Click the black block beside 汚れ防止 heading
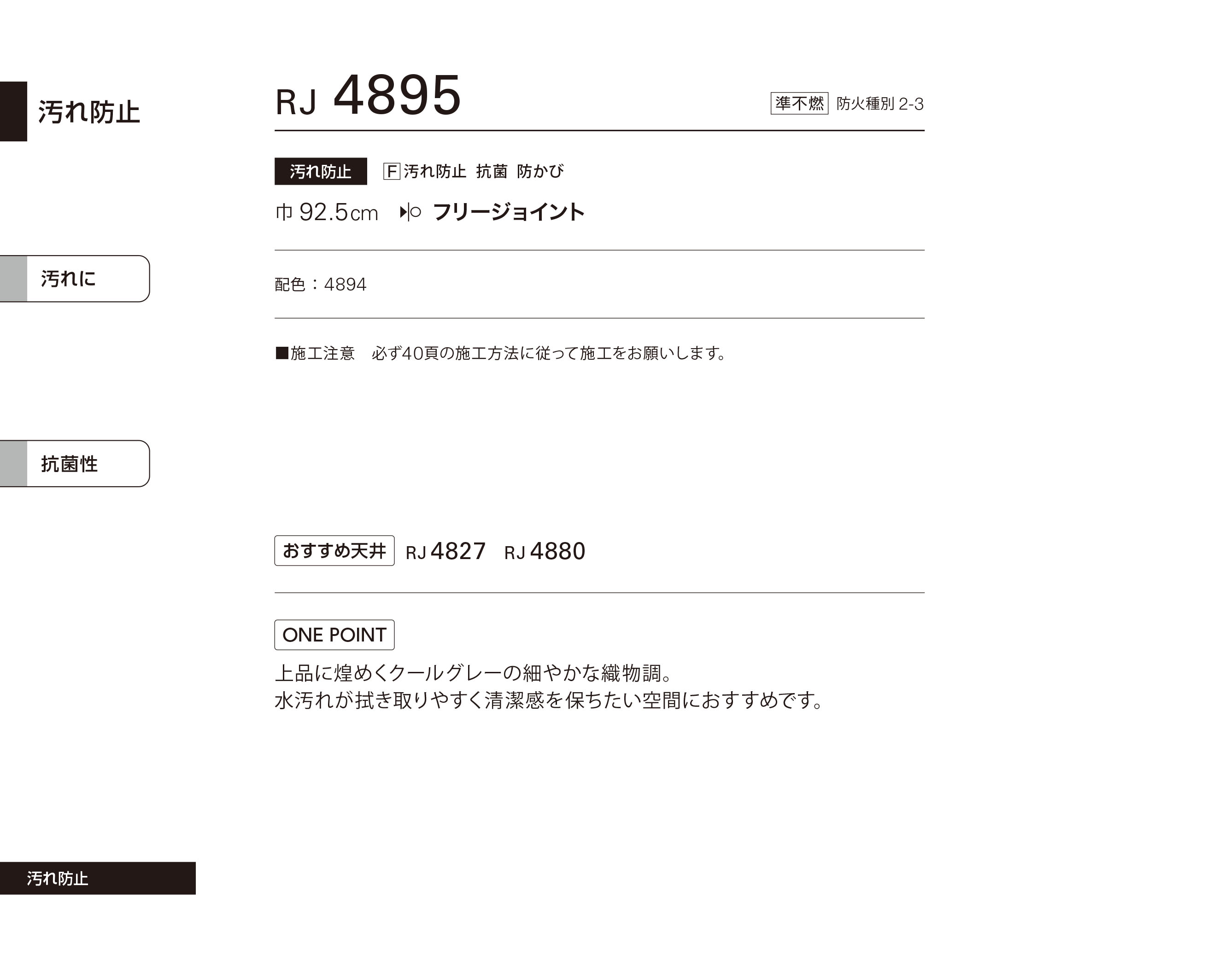The image size is (1213, 968). (13, 111)
